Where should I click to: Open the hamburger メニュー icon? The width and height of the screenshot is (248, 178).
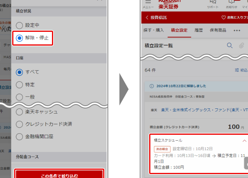(148, 2)
